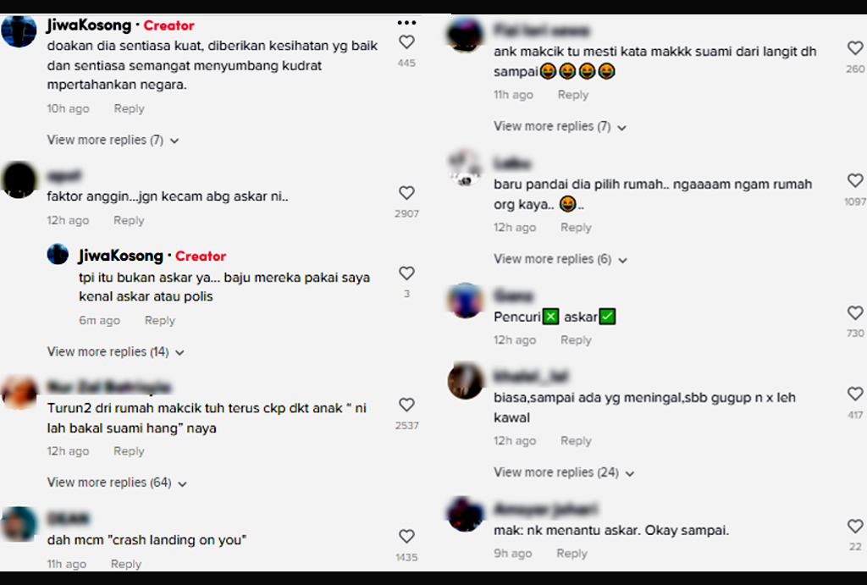Expand View more replies (64)
This screenshot has width=867, height=585.
117,483
